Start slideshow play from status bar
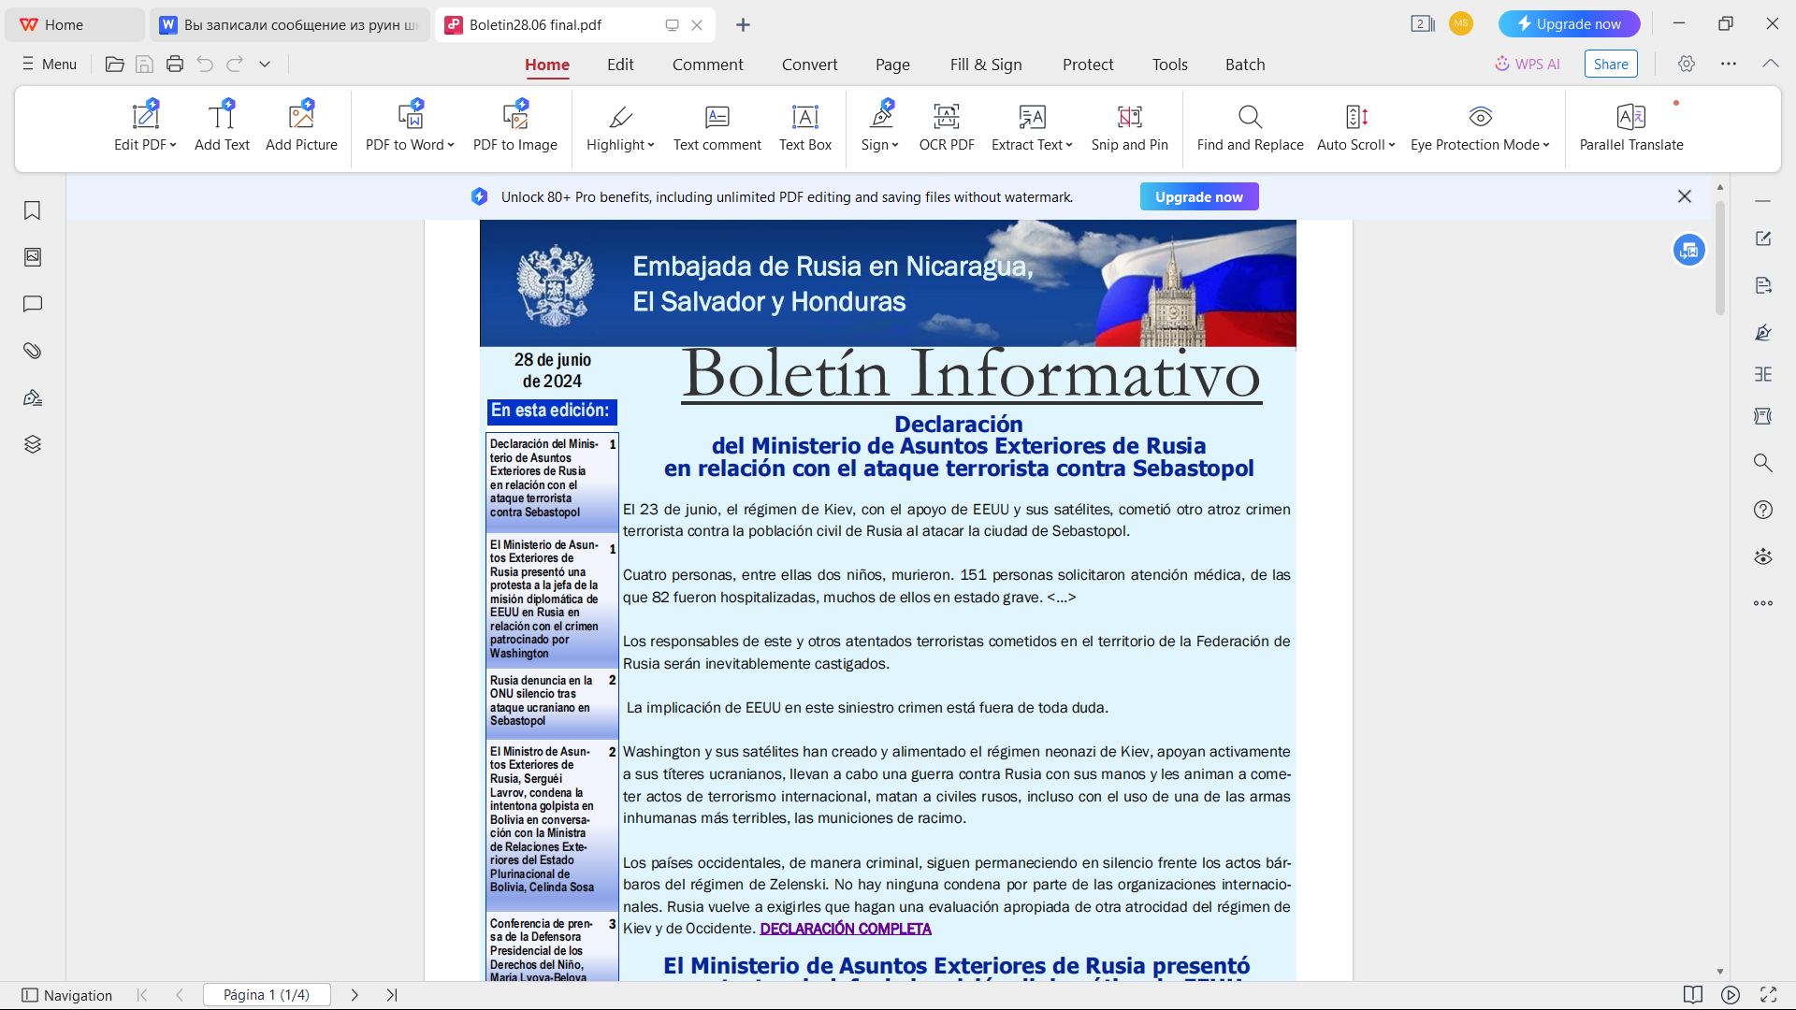Screen dimensions: 1796x1010 point(1731,995)
